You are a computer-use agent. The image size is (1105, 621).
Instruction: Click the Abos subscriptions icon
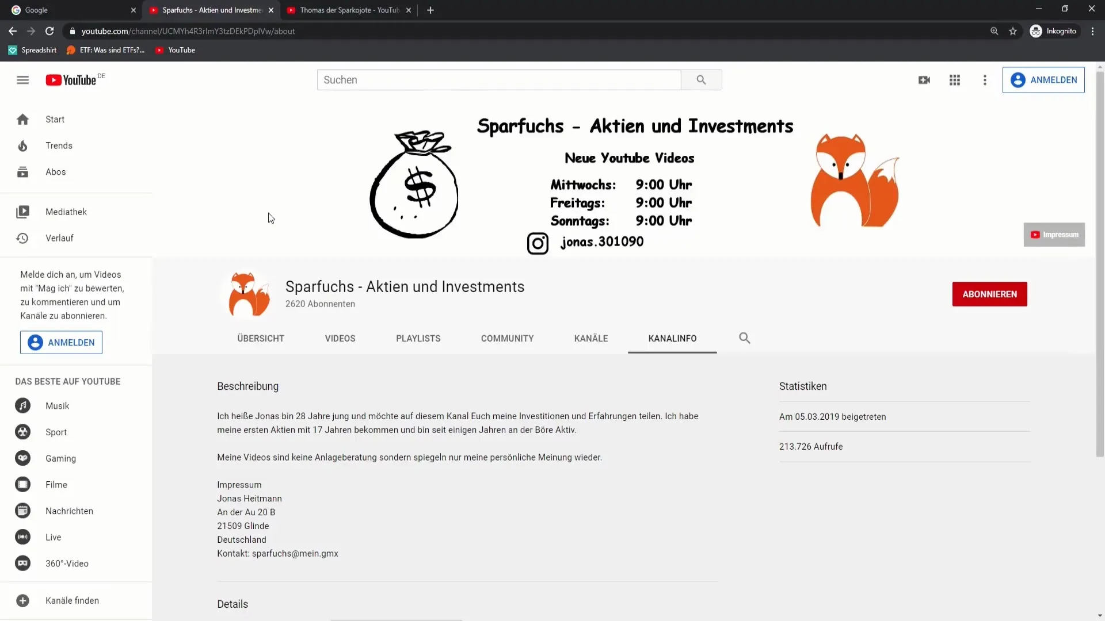[22, 172]
